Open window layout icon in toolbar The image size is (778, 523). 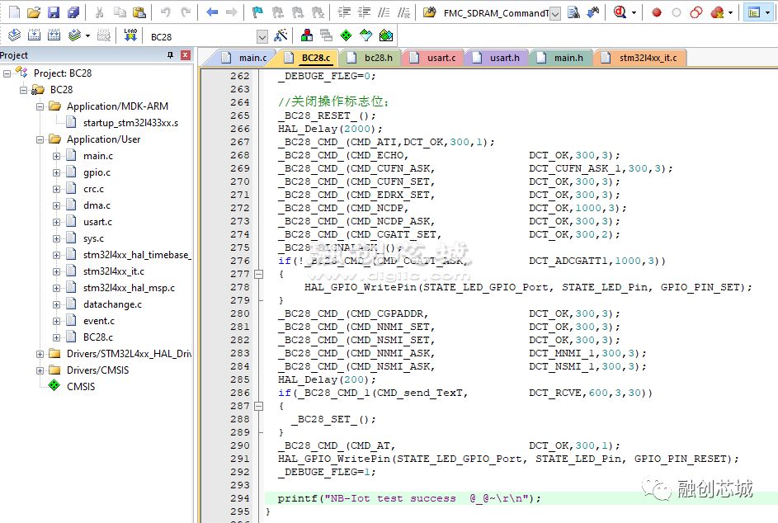pos(754,12)
